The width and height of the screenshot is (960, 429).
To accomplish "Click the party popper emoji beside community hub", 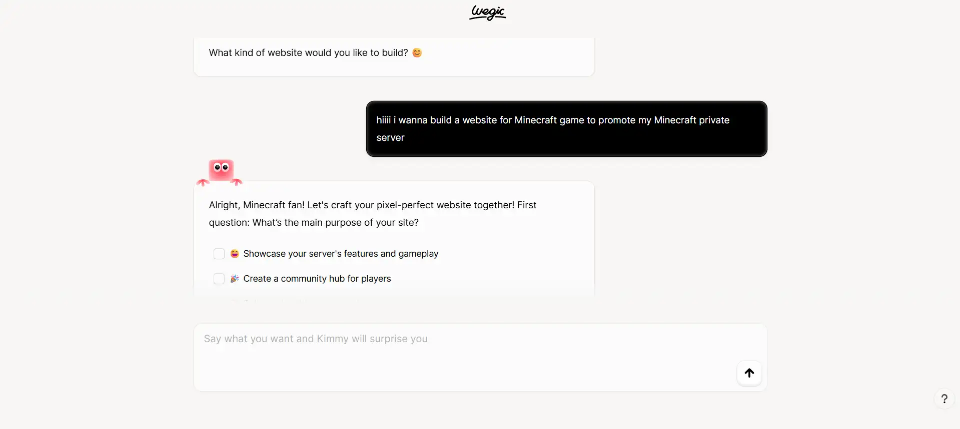I will [x=235, y=279].
